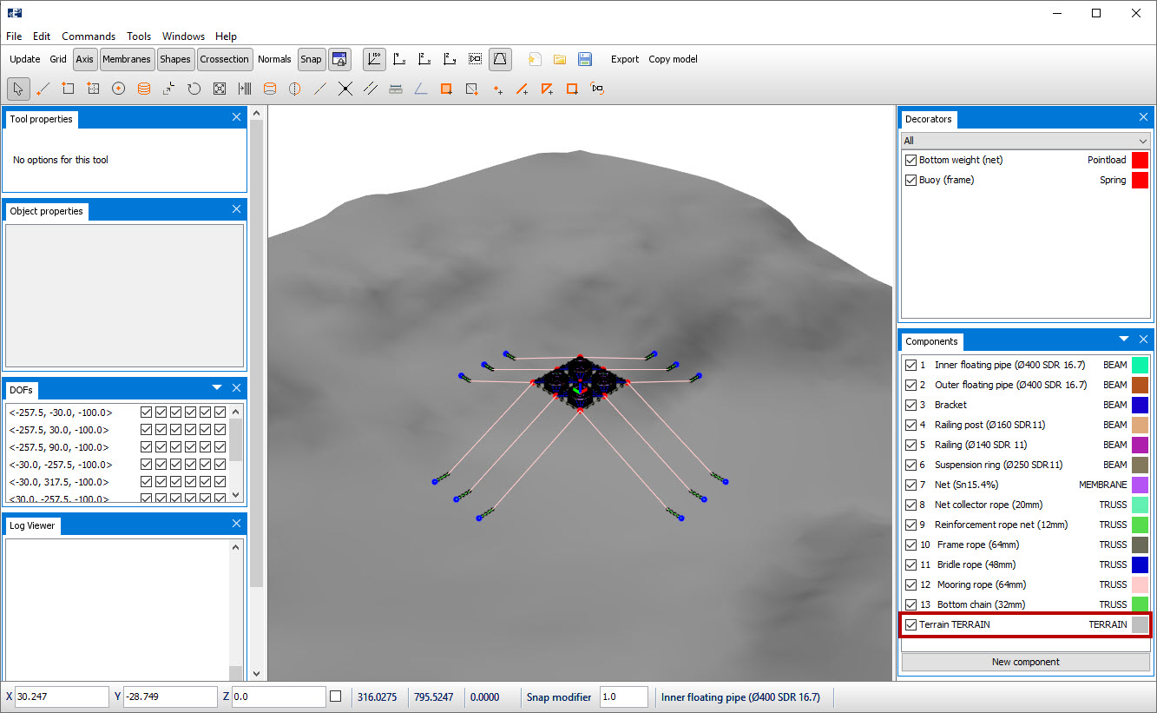Click the locked window toolbar icon
The width and height of the screenshot is (1157, 713).
click(339, 59)
